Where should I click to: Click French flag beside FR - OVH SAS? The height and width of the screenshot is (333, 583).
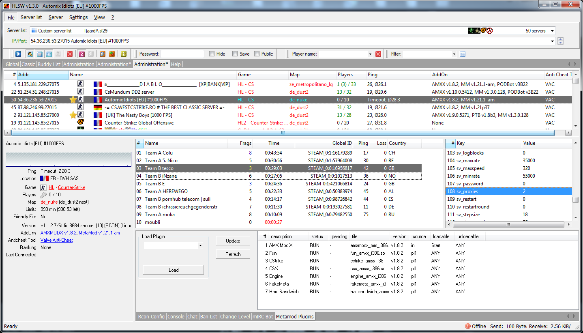(44, 178)
